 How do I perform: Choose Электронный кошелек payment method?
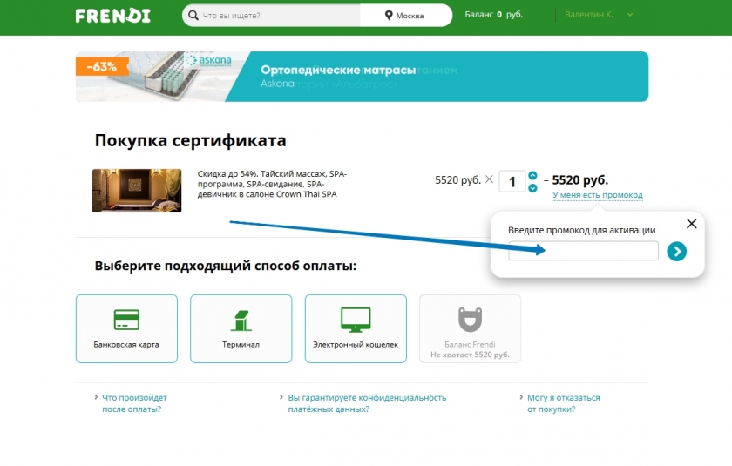[x=356, y=328]
